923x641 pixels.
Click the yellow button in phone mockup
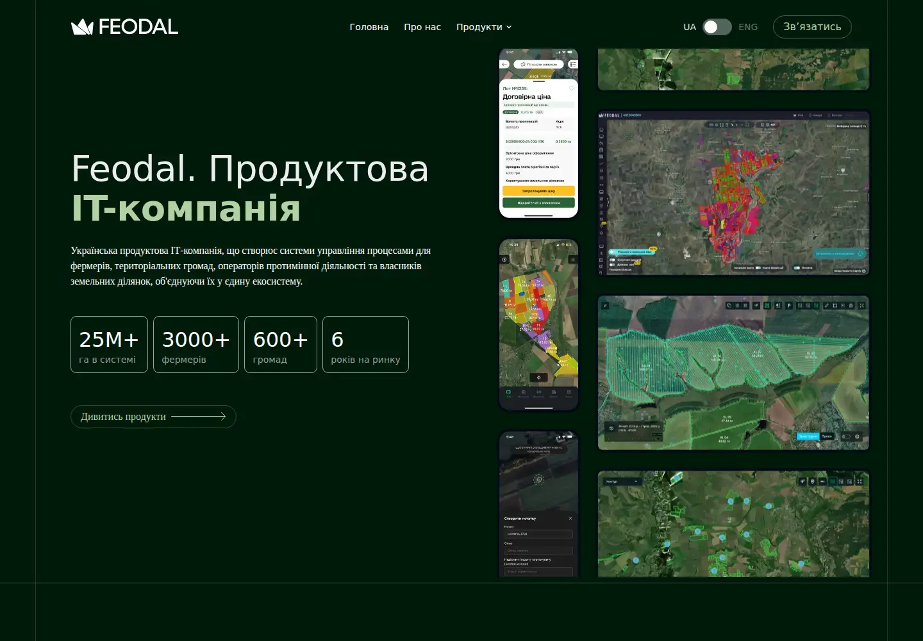pos(538,191)
